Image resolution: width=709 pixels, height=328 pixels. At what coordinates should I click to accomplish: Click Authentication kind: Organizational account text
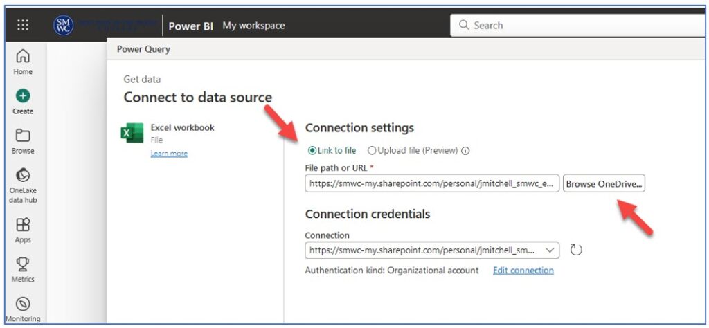tap(392, 270)
